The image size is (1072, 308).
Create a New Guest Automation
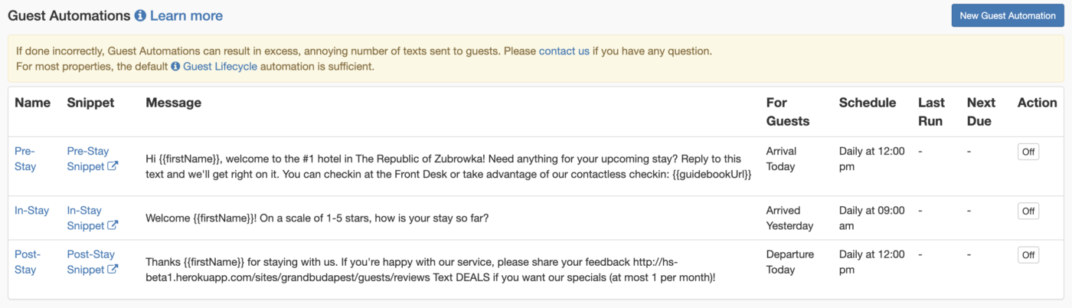point(1008,15)
